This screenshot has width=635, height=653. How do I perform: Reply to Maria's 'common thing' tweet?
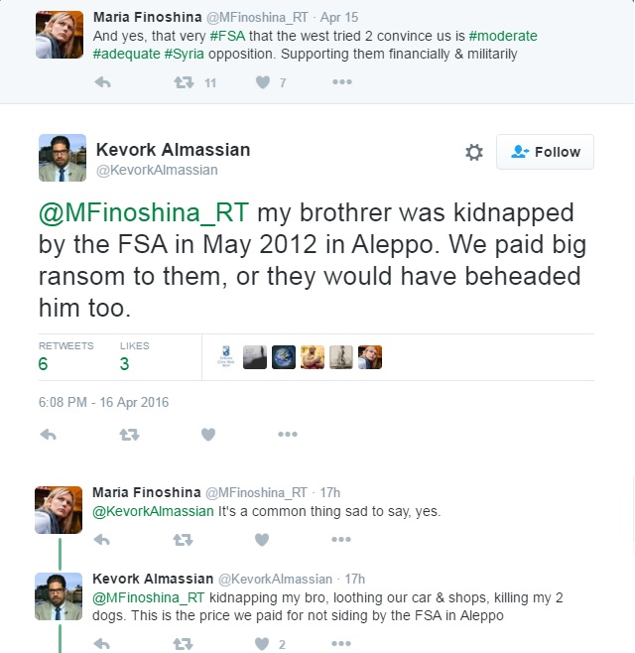click(102, 540)
